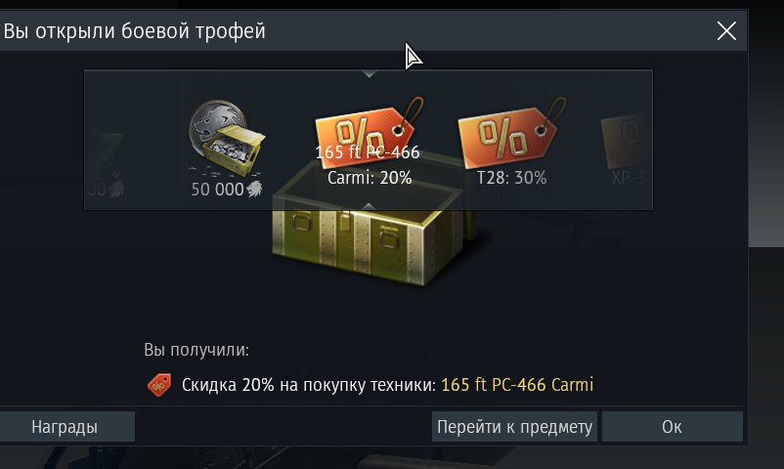Select the PC-466 Carmi discount tag icon

click(x=370, y=131)
